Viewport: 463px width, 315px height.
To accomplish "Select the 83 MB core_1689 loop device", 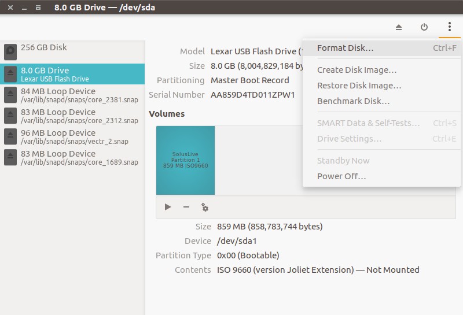I will (x=72, y=157).
